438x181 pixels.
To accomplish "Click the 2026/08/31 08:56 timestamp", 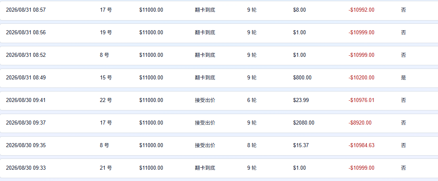I will (x=26, y=33).
